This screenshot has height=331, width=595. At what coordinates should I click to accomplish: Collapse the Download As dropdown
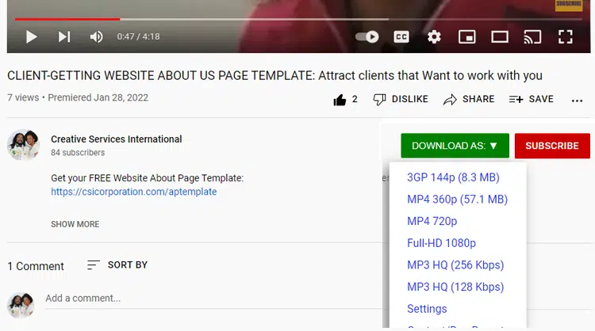(x=455, y=146)
